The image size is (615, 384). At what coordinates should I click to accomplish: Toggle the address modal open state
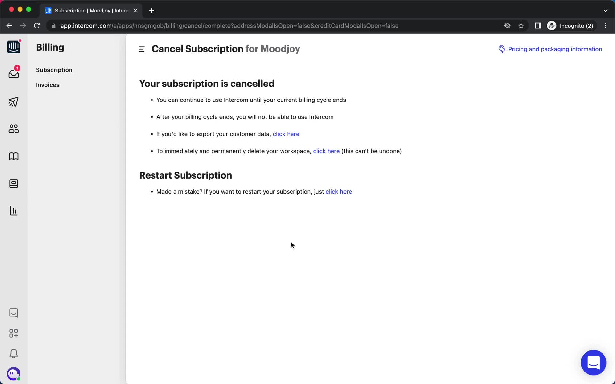point(275,26)
